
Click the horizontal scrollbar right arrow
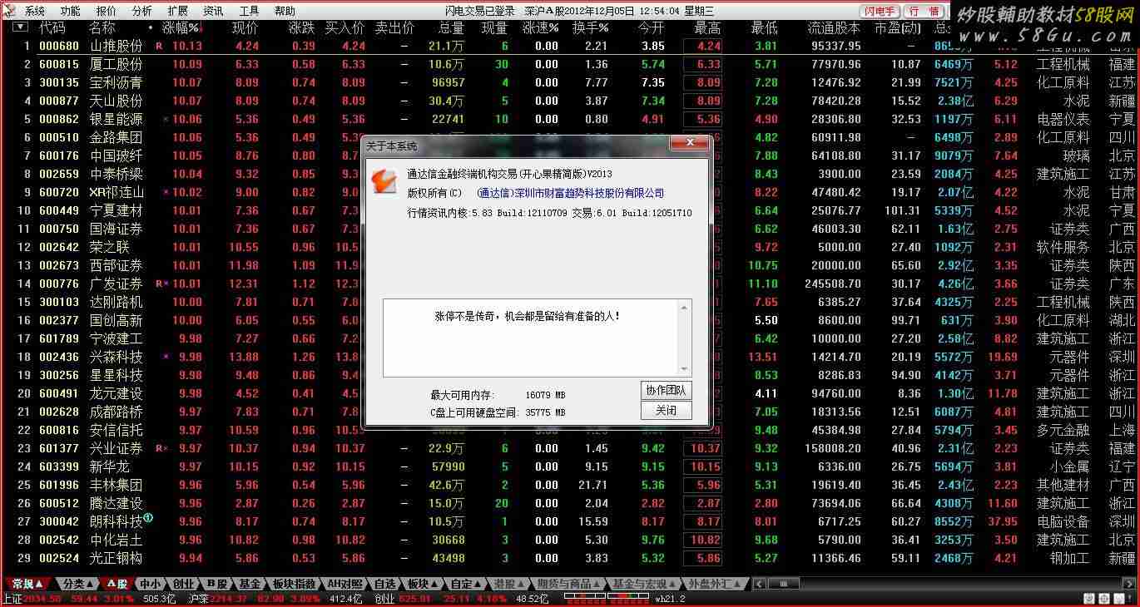pyautogui.click(x=1128, y=584)
